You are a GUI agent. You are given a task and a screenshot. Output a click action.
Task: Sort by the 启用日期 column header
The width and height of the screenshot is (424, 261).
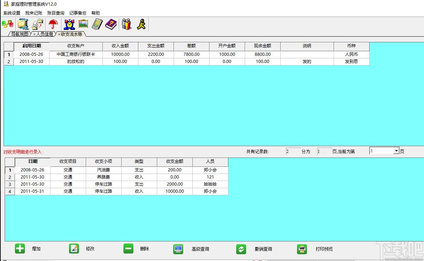point(32,46)
